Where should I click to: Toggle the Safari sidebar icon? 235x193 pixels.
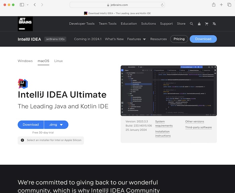[x=22, y=5]
